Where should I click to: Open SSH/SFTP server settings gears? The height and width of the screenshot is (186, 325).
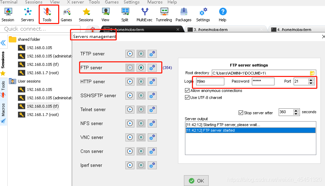click(x=152, y=95)
